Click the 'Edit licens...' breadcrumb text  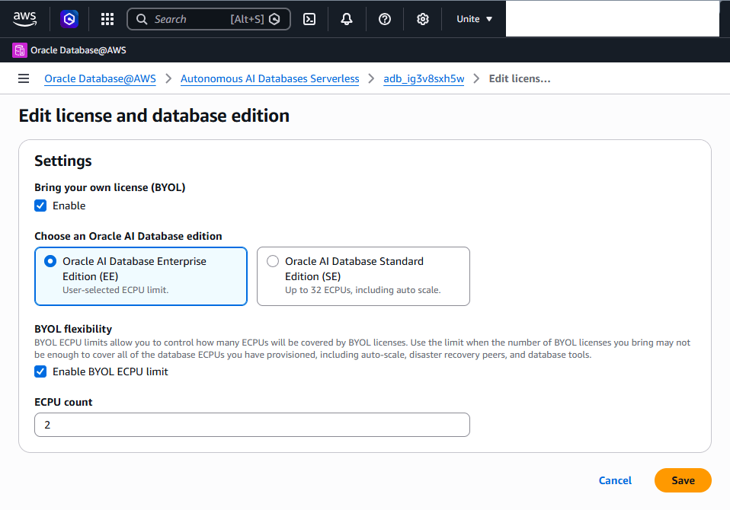[x=520, y=78]
